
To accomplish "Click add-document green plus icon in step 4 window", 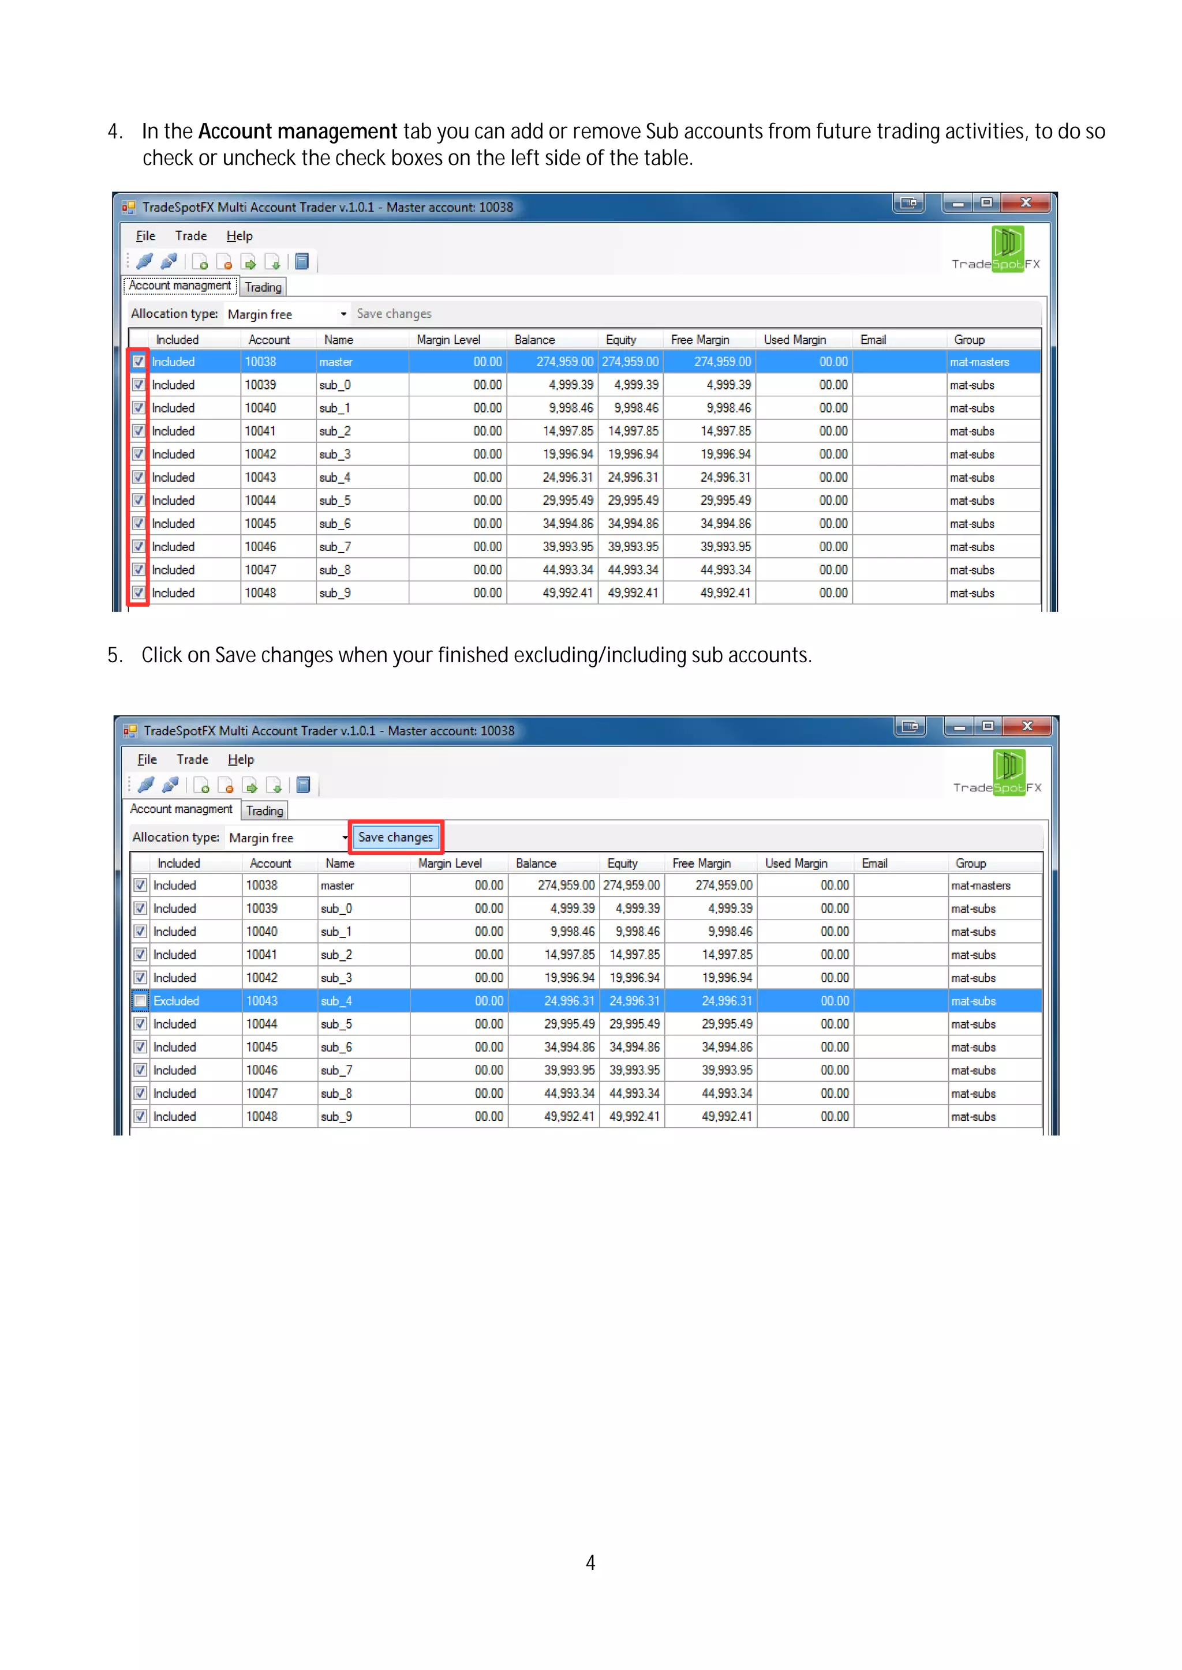I will tap(200, 262).
